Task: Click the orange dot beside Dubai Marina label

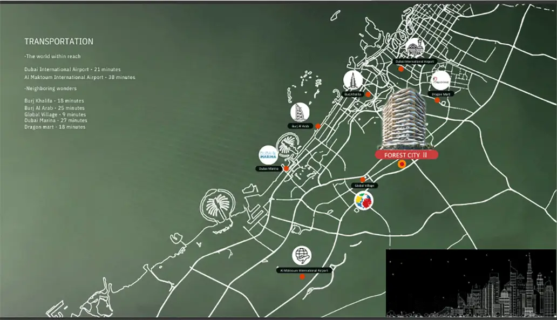Action: click(286, 169)
